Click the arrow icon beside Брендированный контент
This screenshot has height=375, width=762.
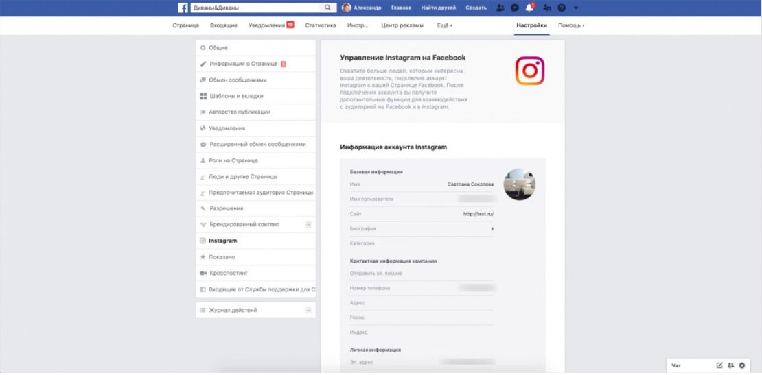coord(308,225)
